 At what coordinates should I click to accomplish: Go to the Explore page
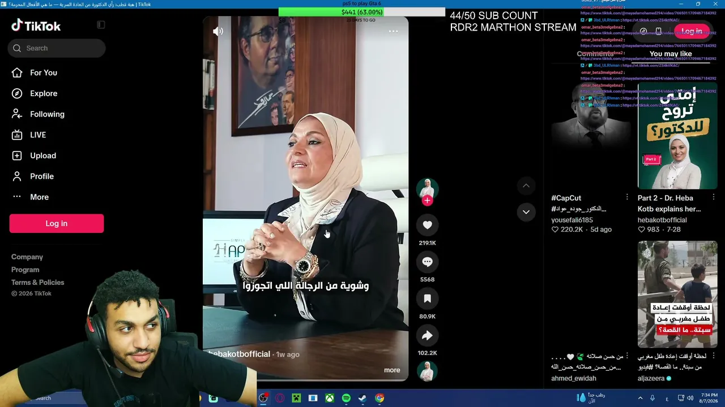coord(35,93)
